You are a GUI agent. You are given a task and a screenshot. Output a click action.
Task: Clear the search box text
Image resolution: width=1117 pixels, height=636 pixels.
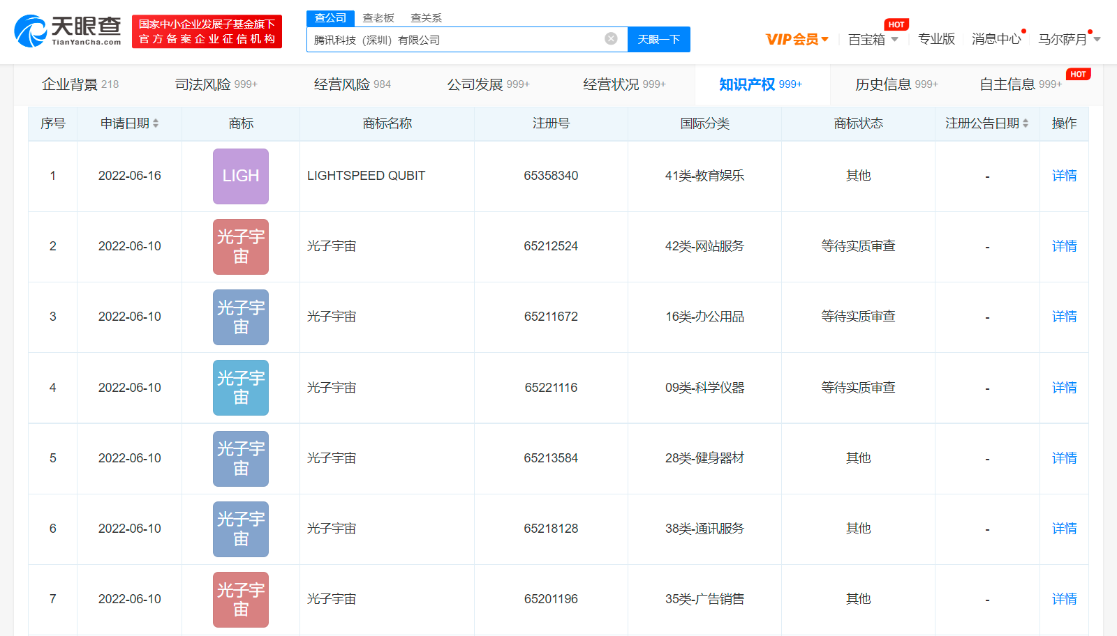point(611,39)
